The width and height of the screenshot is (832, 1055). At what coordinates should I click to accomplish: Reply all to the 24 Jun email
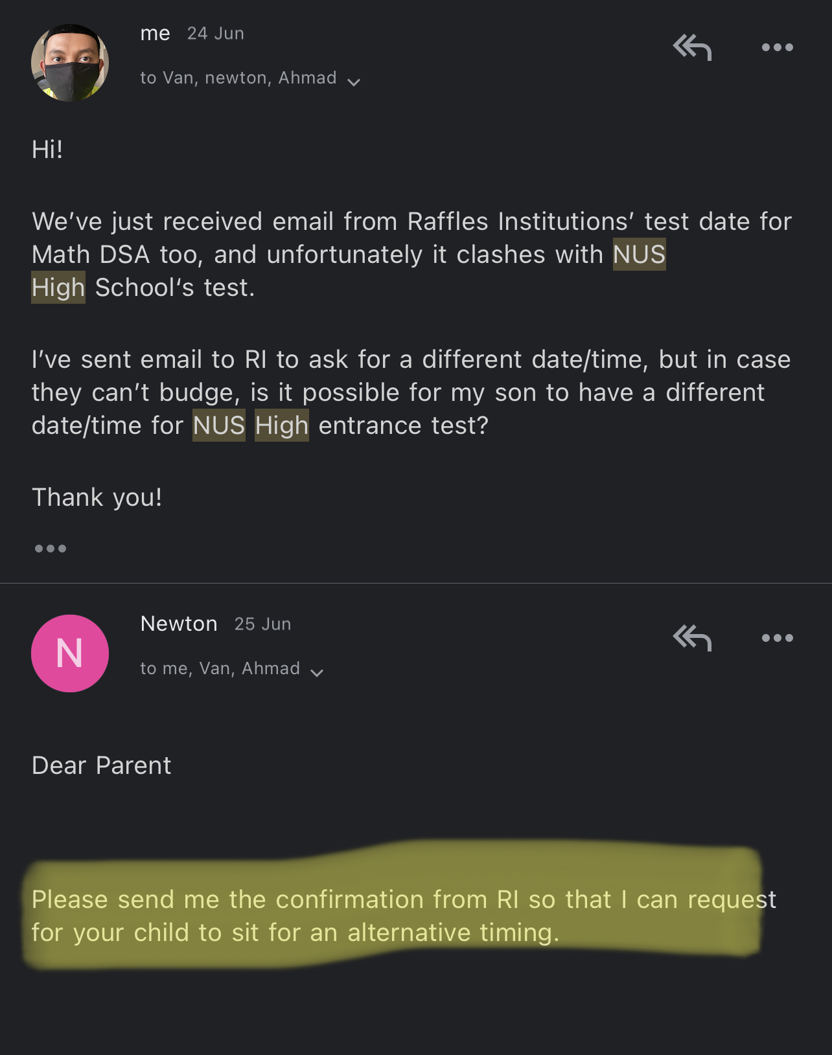[x=692, y=47]
